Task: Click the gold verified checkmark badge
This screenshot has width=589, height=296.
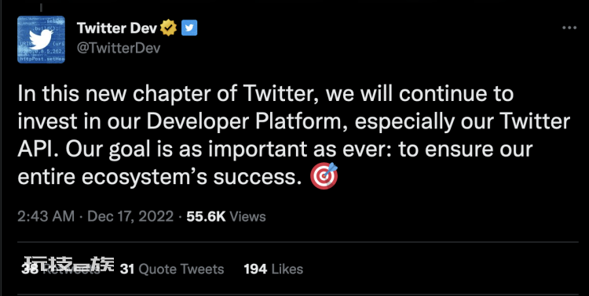Action: (169, 28)
